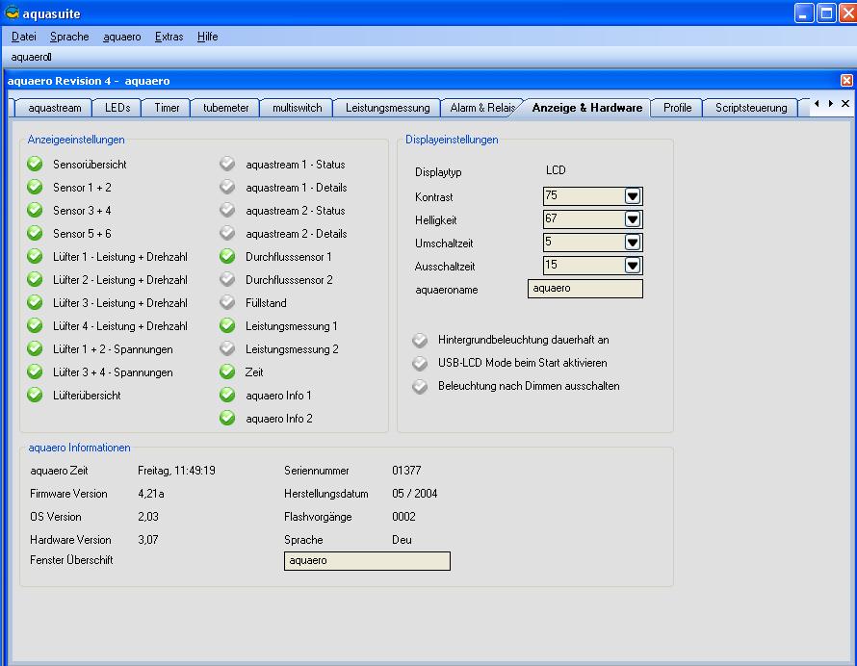Open the Kontrast dropdown
Viewport: 857px width, 666px height.
pos(633,196)
